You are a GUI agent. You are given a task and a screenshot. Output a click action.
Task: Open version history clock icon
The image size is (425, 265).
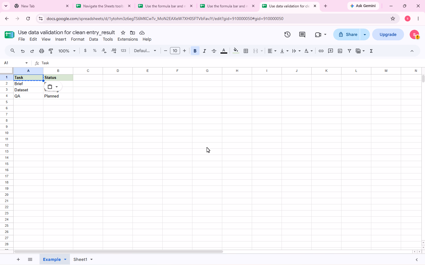287,34
